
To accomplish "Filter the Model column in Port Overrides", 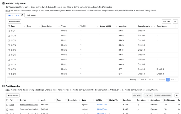I will (55, 100).
